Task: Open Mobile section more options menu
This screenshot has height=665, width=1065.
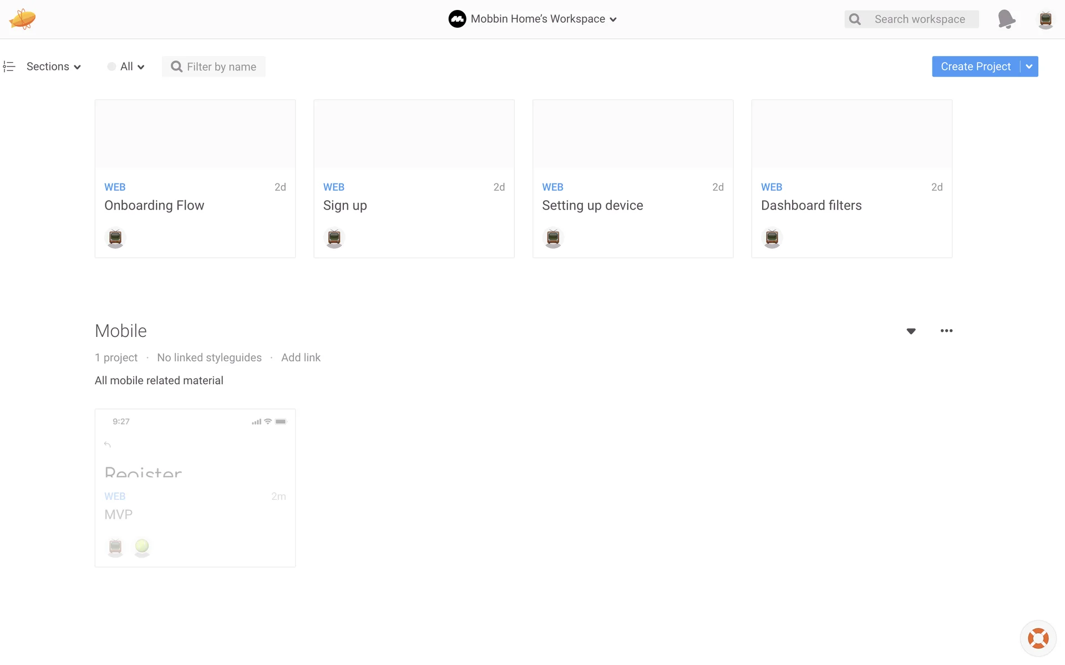Action: (946, 331)
